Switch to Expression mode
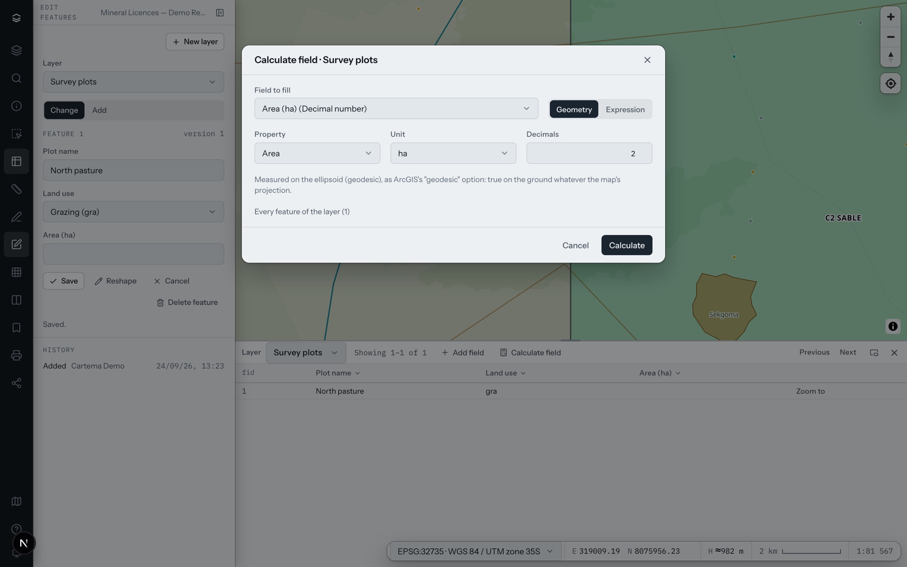The height and width of the screenshot is (567, 907). point(625,109)
